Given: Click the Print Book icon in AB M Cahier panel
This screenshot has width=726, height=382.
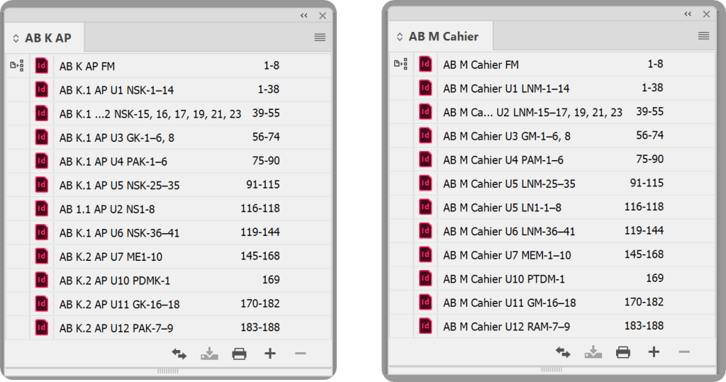Looking at the screenshot, I should click(x=623, y=352).
